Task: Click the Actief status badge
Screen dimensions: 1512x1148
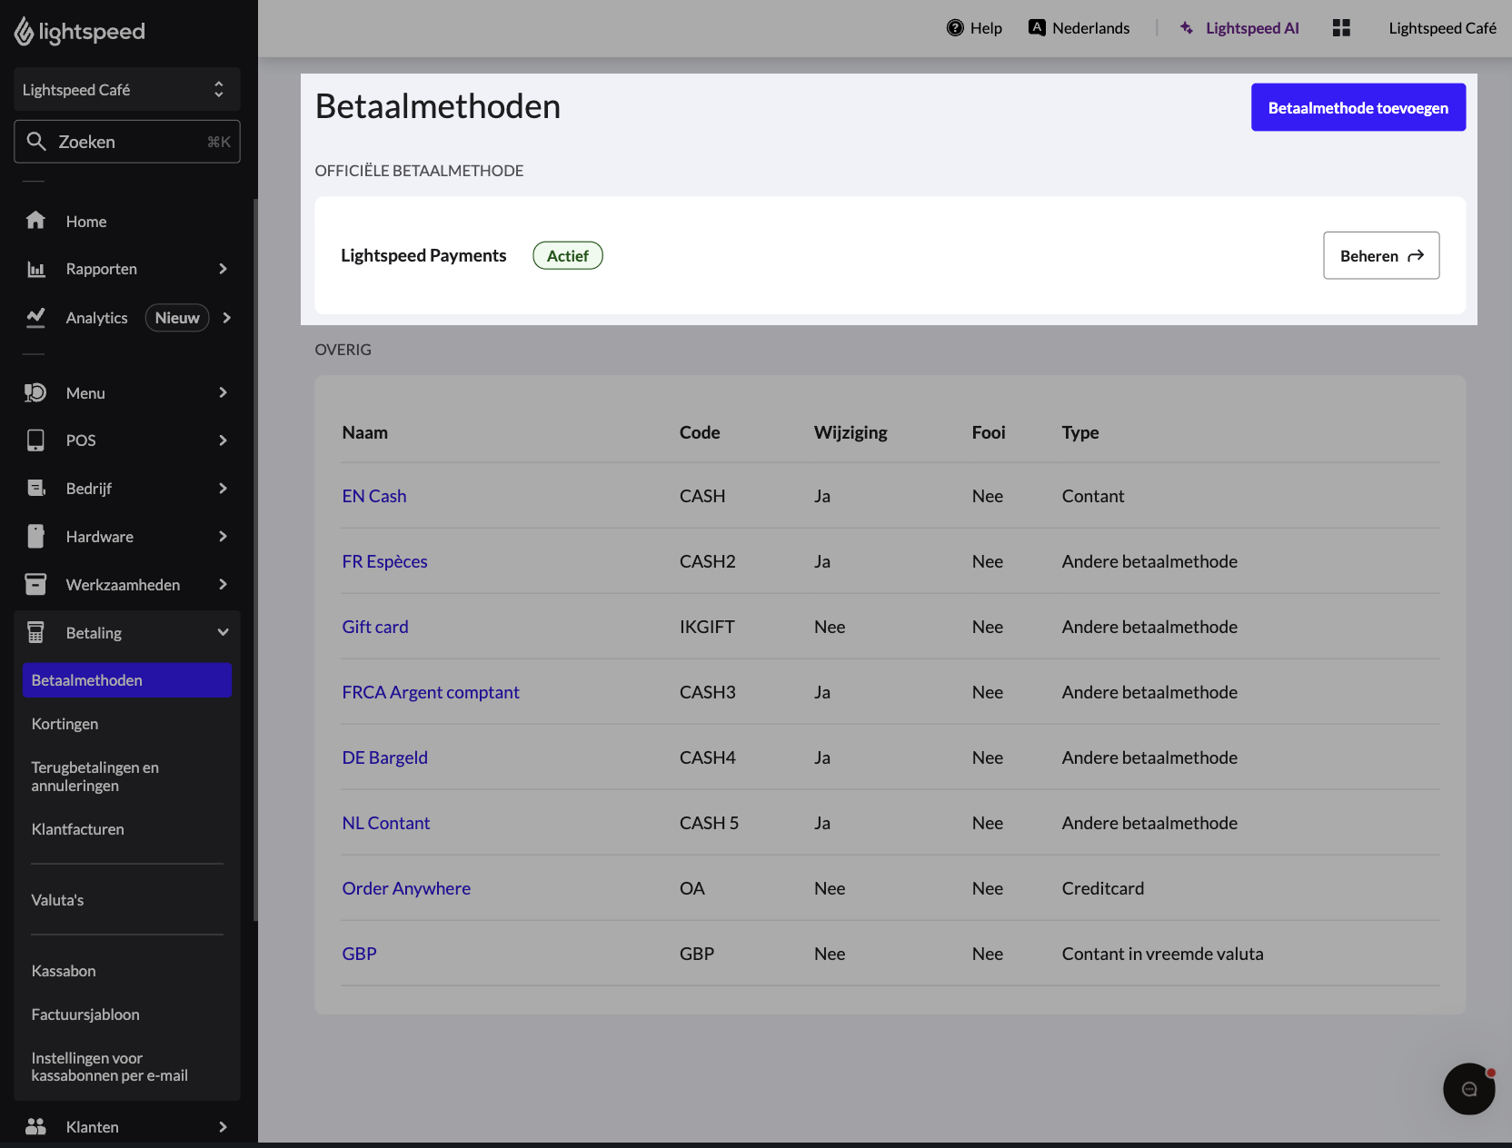Action: click(568, 256)
